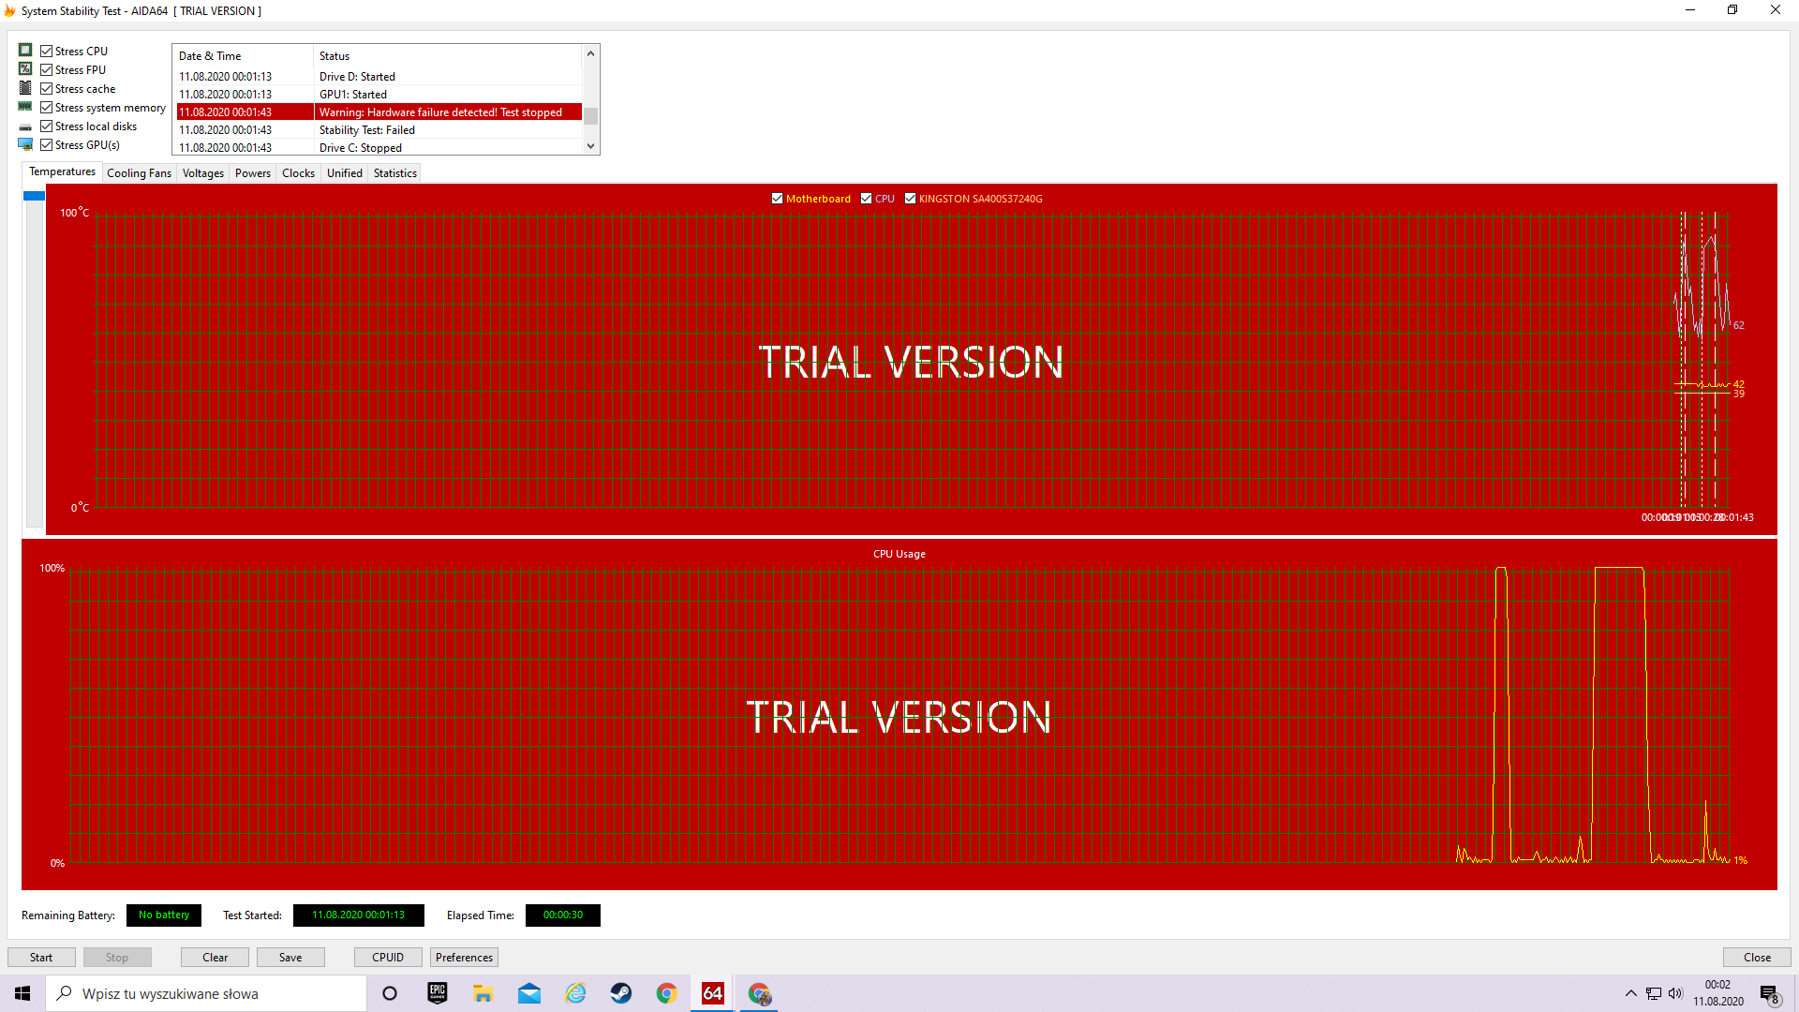Image resolution: width=1799 pixels, height=1012 pixels.
Task: Click the Status column header
Action: point(448,56)
